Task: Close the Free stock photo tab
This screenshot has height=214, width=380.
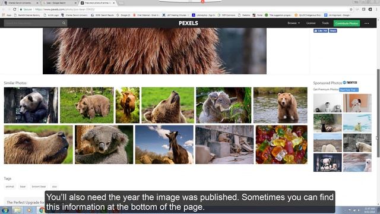Action: 113,3
